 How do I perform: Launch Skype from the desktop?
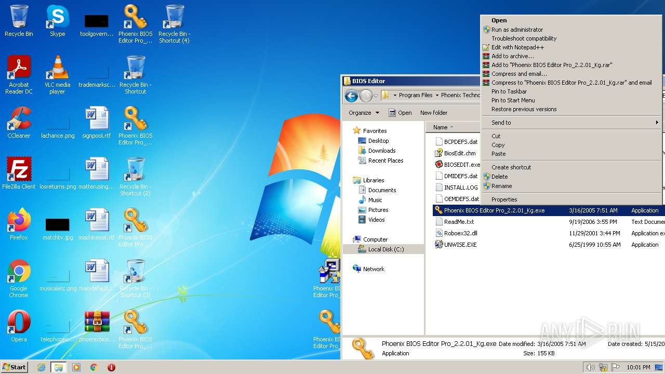[57, 21]
